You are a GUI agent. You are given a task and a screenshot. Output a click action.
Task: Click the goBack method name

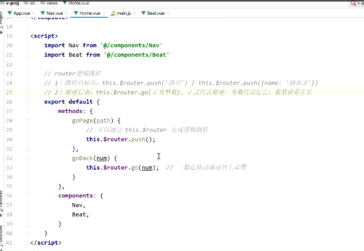(82, 158)
